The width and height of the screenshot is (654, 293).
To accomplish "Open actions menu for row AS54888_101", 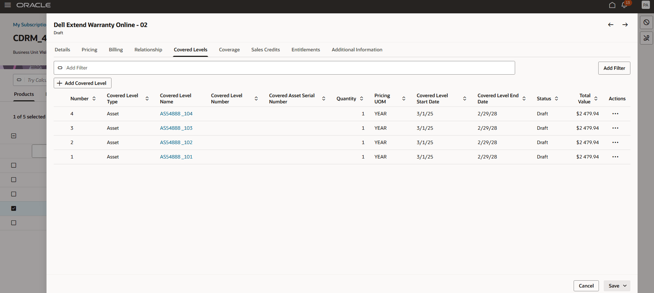I will (615, 157).
